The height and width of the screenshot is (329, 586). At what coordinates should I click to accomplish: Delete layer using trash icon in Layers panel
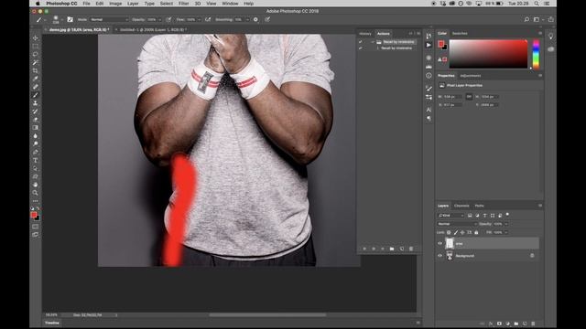click(x=533, y=324)
